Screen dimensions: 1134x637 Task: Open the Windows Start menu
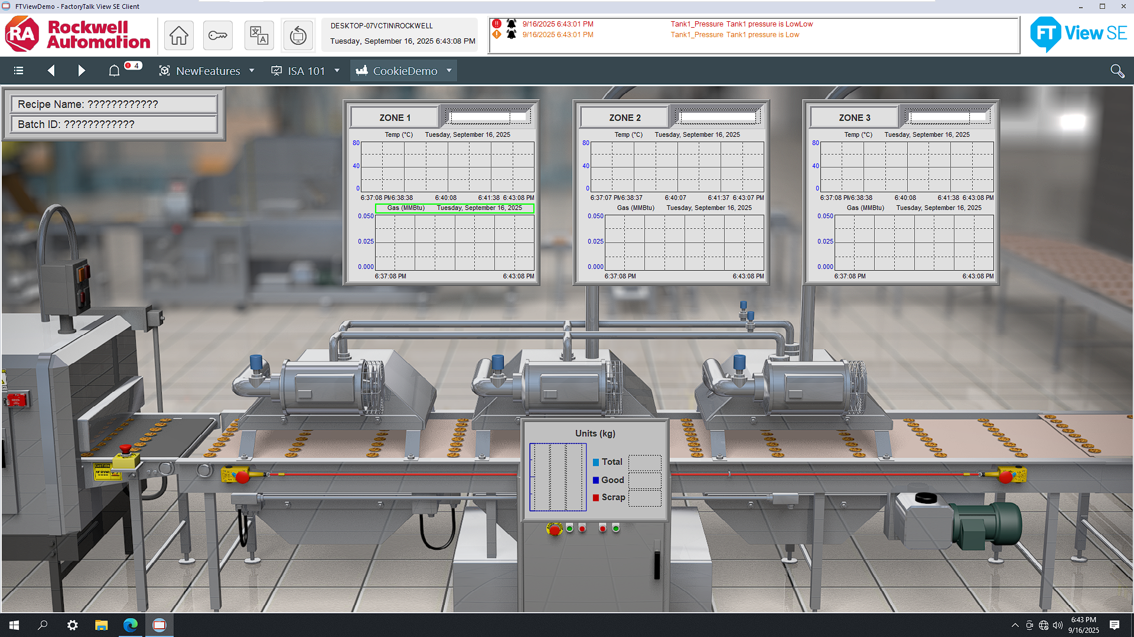tap(14, 625)
